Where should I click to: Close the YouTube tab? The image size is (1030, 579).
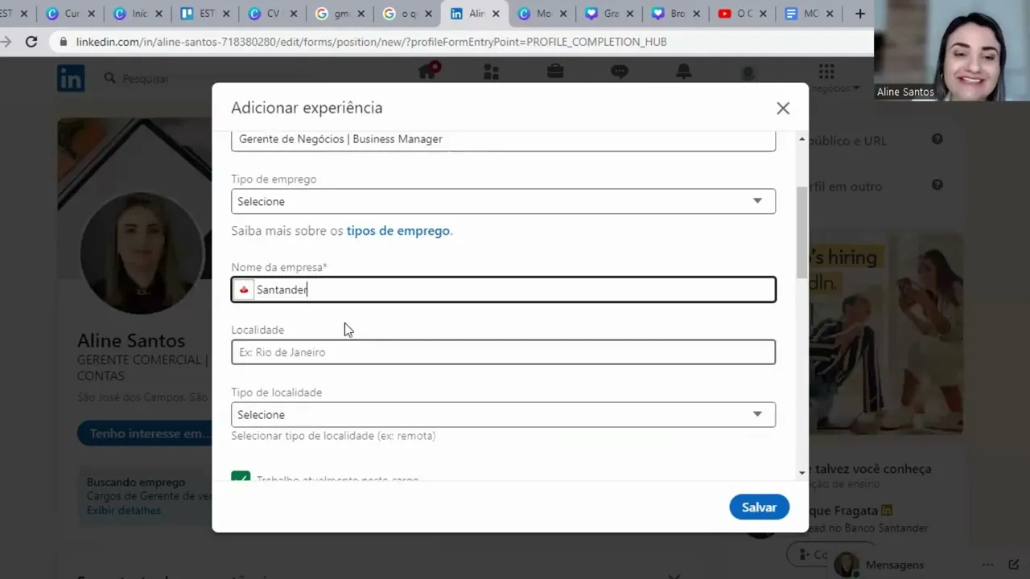763,14
